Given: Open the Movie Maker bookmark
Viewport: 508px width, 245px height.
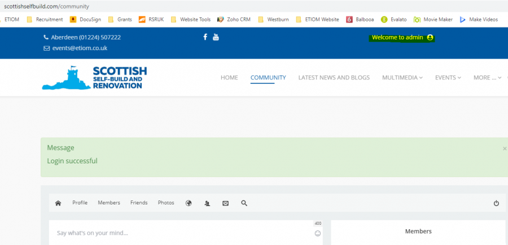Looking at the screenshot, I should (x=433, y=19).
